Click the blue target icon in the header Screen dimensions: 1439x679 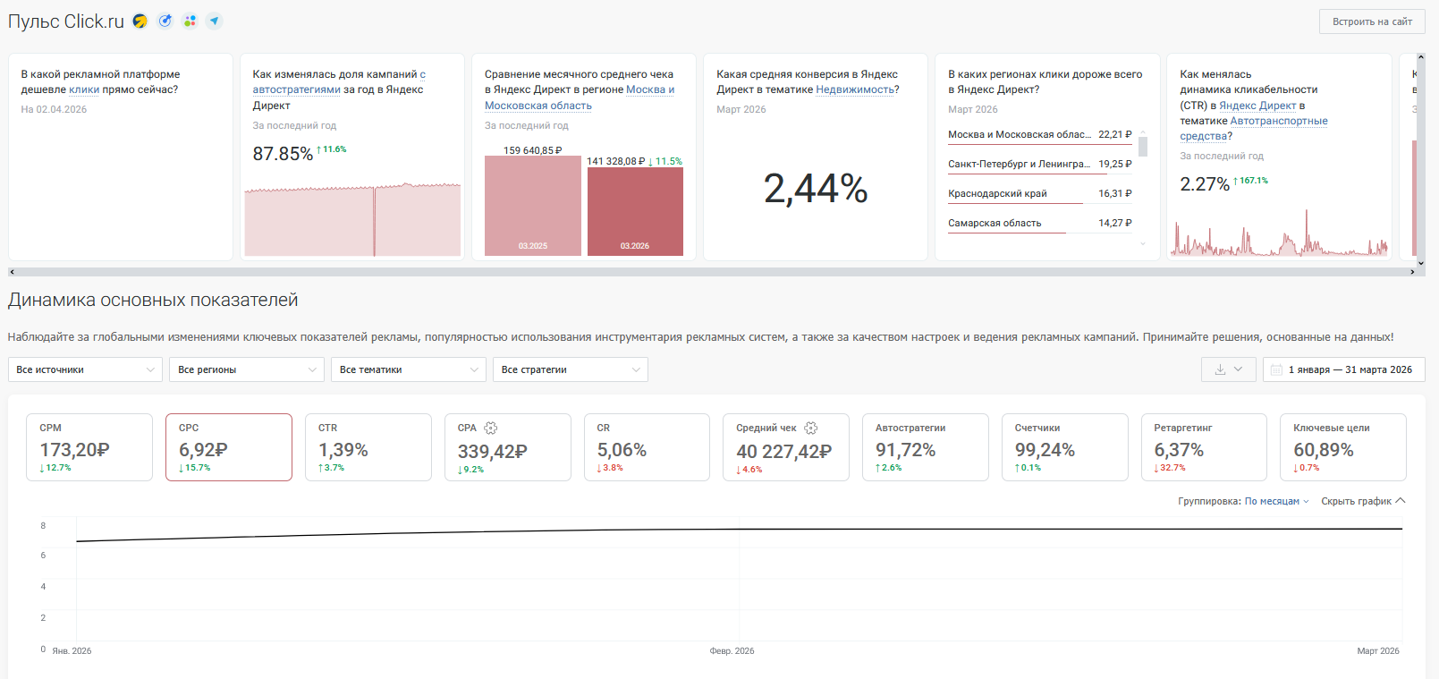coord(165,21)
